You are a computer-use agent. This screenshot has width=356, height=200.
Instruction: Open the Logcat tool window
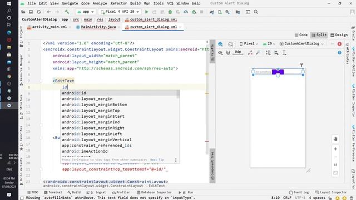click(x=96, y=192)
